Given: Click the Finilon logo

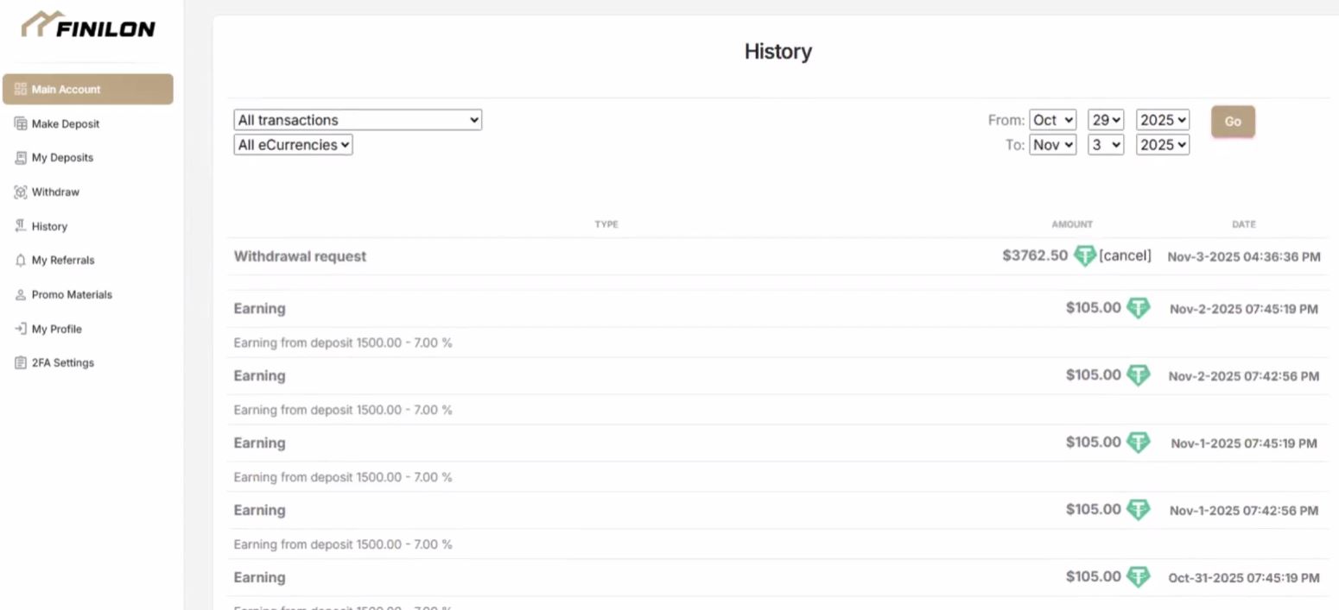Looking at the screenshot, I should pos(88,27).
